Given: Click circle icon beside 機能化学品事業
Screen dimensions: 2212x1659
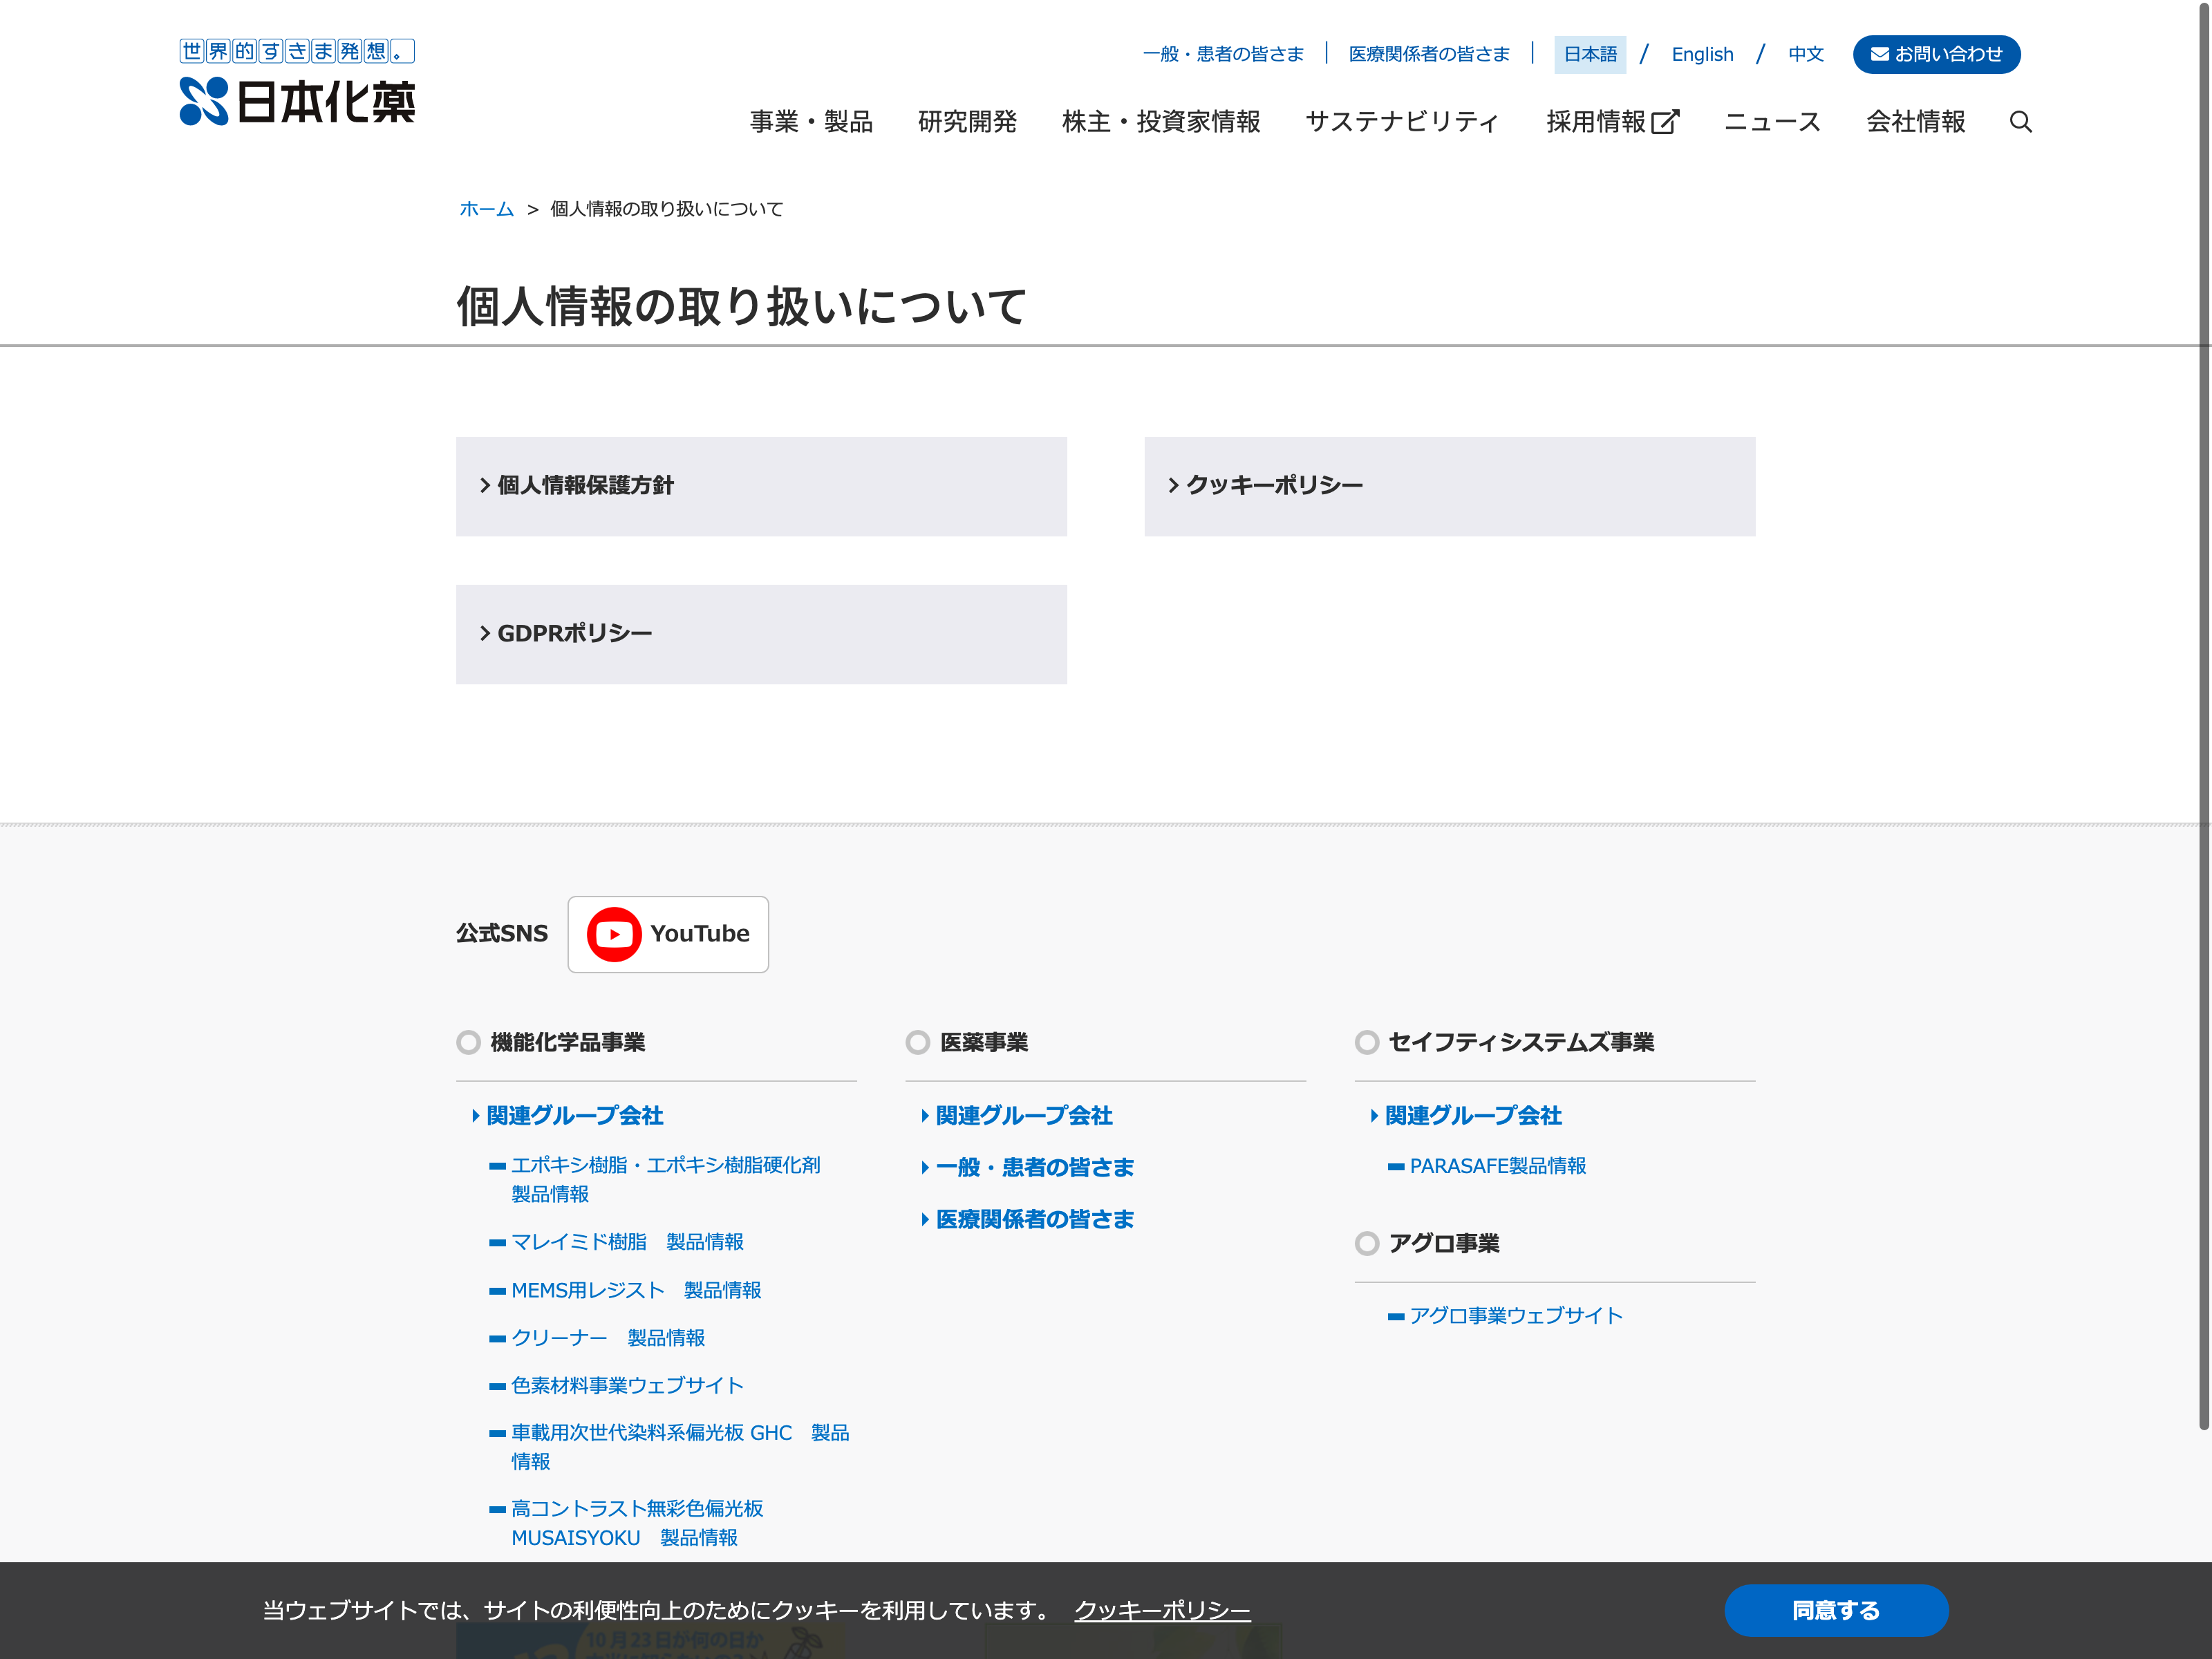Looking at the screenshot, I should tap(468, 1042).
